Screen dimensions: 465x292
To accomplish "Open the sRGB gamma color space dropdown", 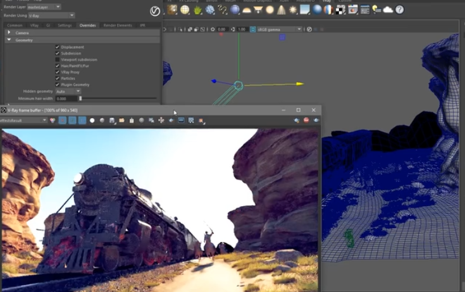I will pos(279,29).
